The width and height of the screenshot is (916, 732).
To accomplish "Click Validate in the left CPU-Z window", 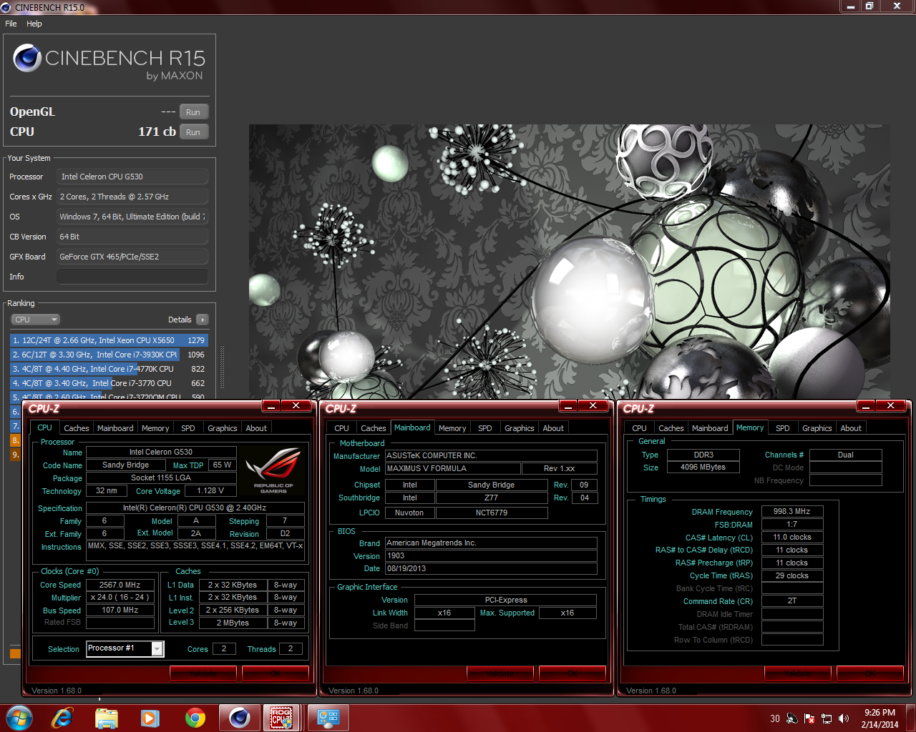I will tap(203, 673).
